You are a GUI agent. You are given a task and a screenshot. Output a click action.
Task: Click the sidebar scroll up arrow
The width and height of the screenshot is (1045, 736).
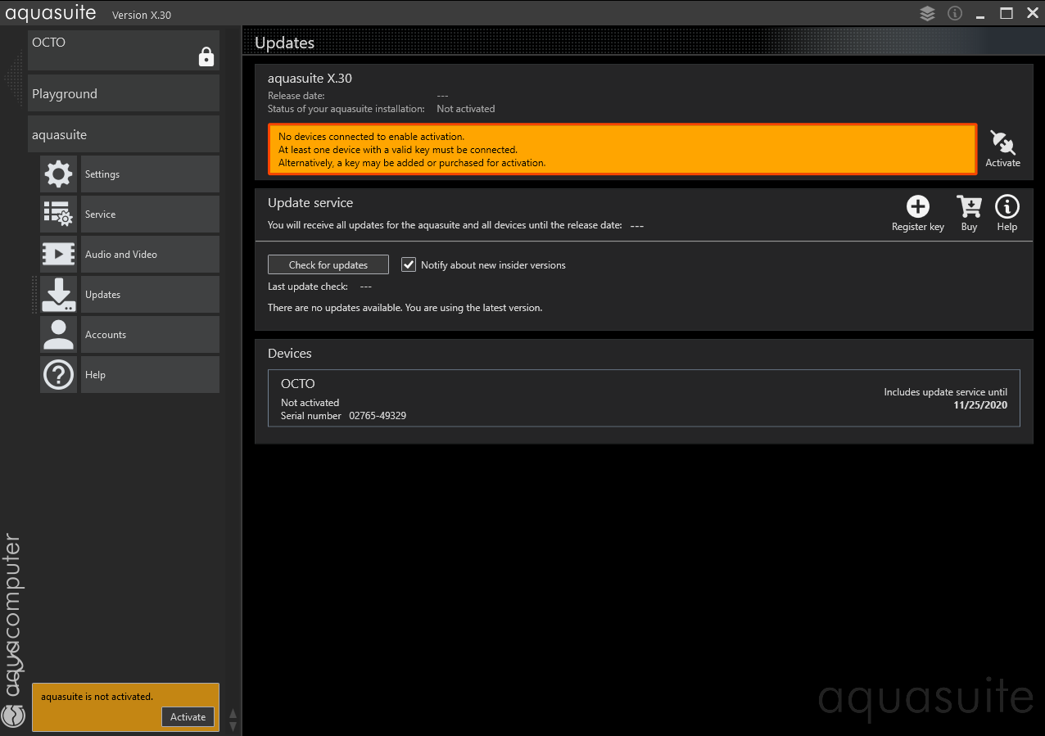pyautogui.click(x=233, y=713)
